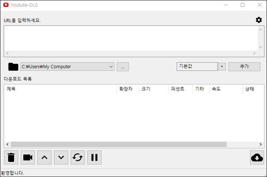This screenshot has width=267, height=177.
Task: Open settings with the gear icon
Action: point(258,20)
